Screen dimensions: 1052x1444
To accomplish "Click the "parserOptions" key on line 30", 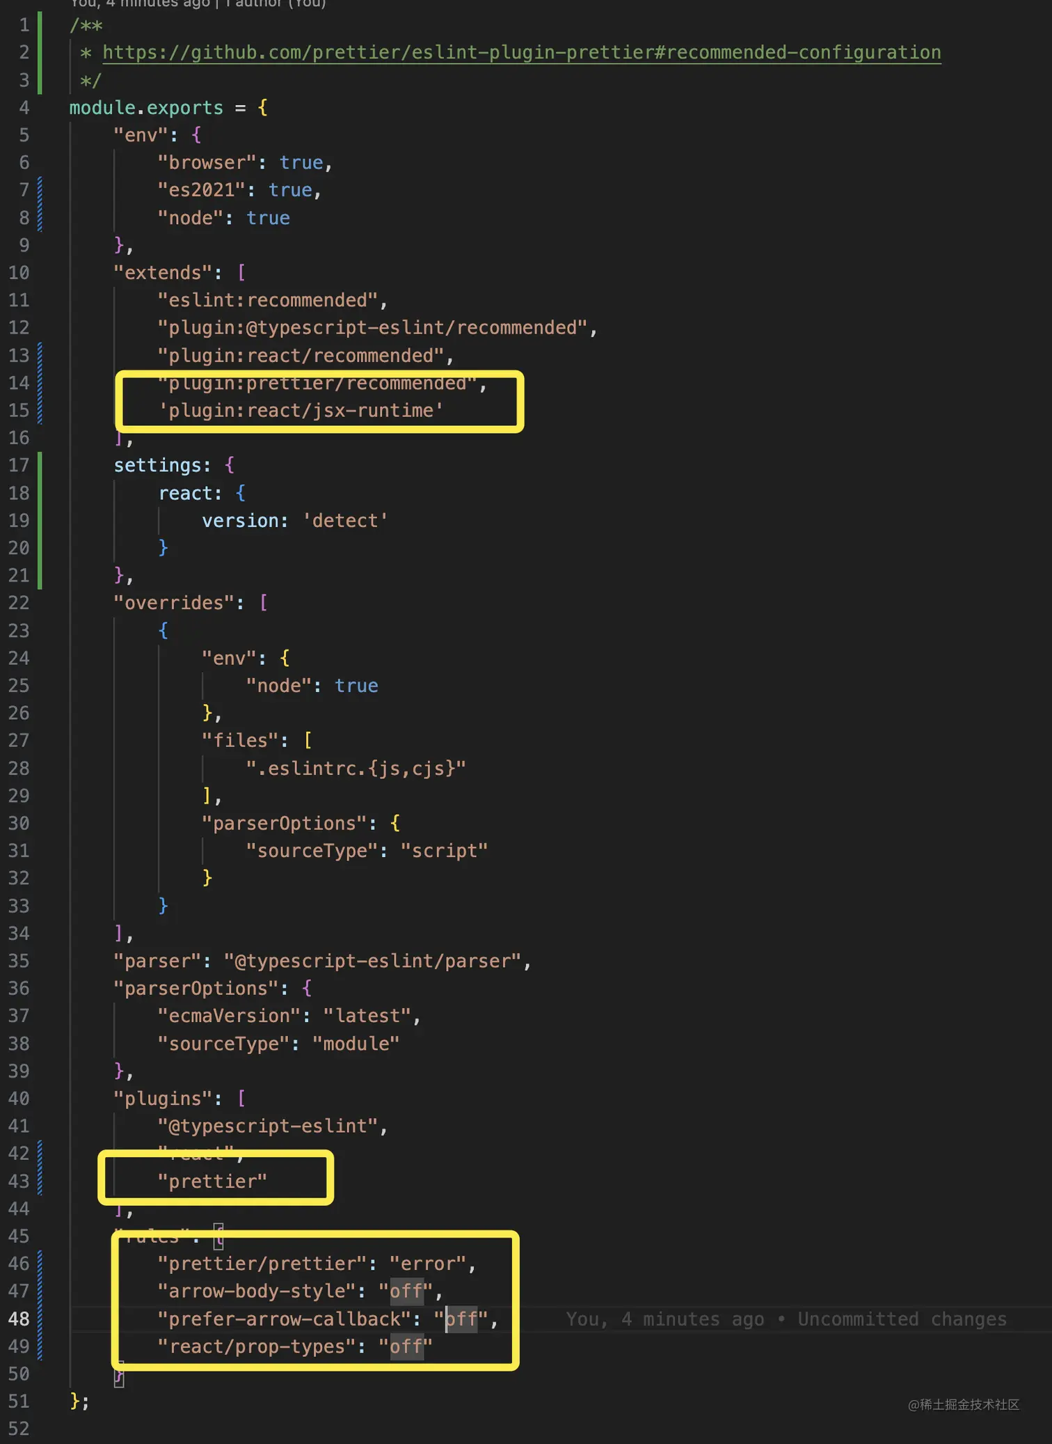I will click(284, 824).
